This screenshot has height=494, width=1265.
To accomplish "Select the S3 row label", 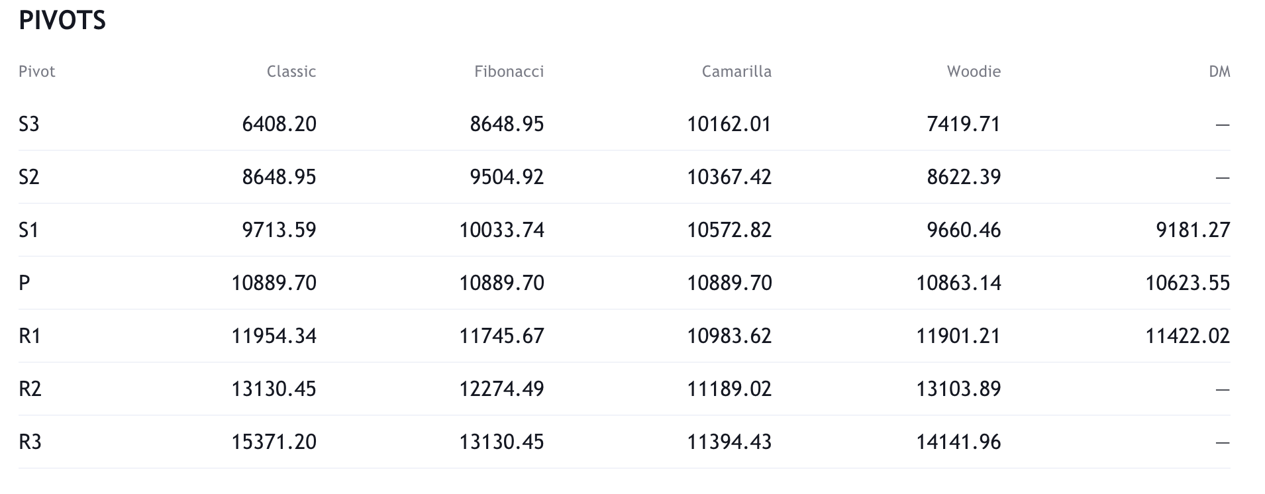I will (x=29, y=124).
